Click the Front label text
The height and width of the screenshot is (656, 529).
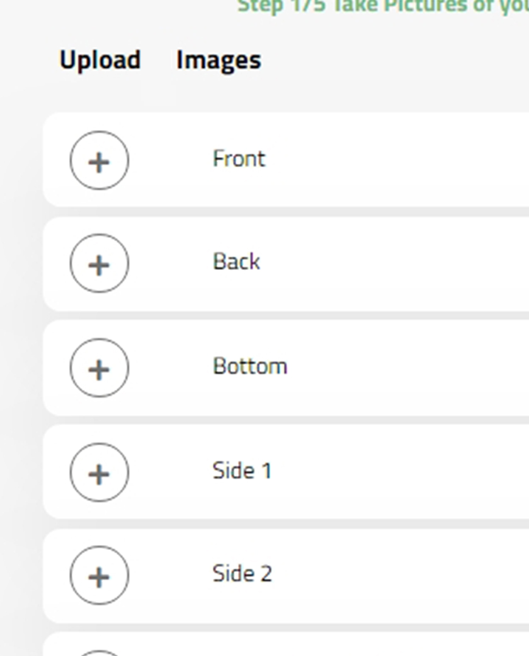pos(239,158)
